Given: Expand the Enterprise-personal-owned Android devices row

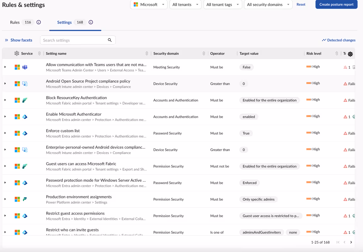Looking at the screenshot, I should 5,150.
